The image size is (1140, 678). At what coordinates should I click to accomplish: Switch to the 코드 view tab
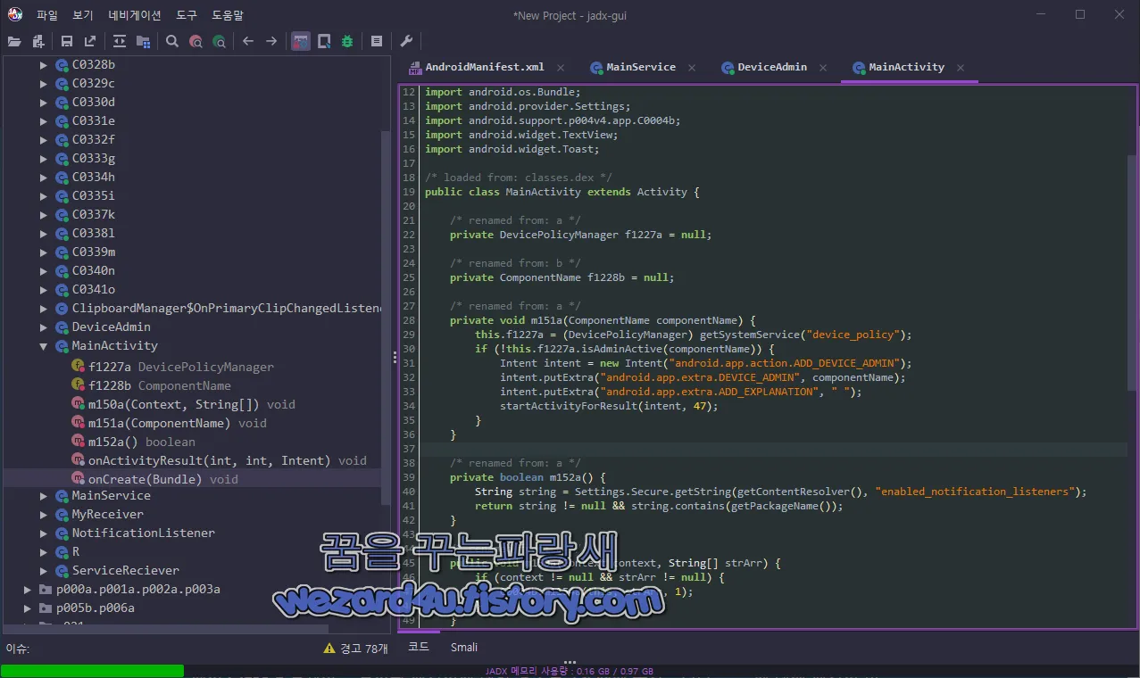[419, 647]
